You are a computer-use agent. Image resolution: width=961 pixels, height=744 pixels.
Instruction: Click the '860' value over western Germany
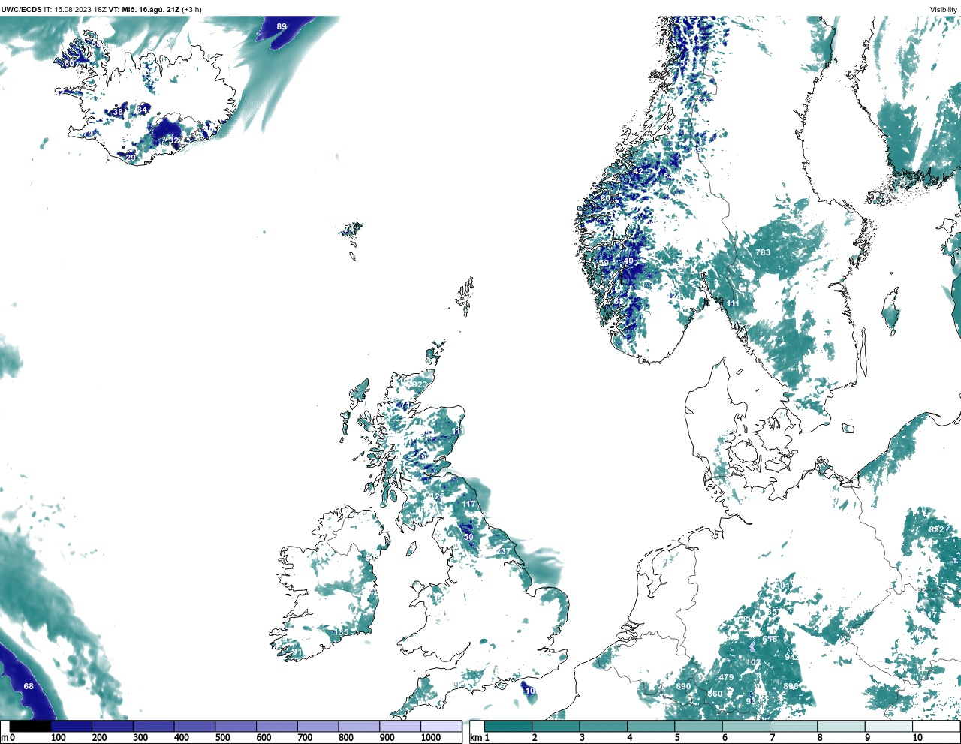point(715,694)
